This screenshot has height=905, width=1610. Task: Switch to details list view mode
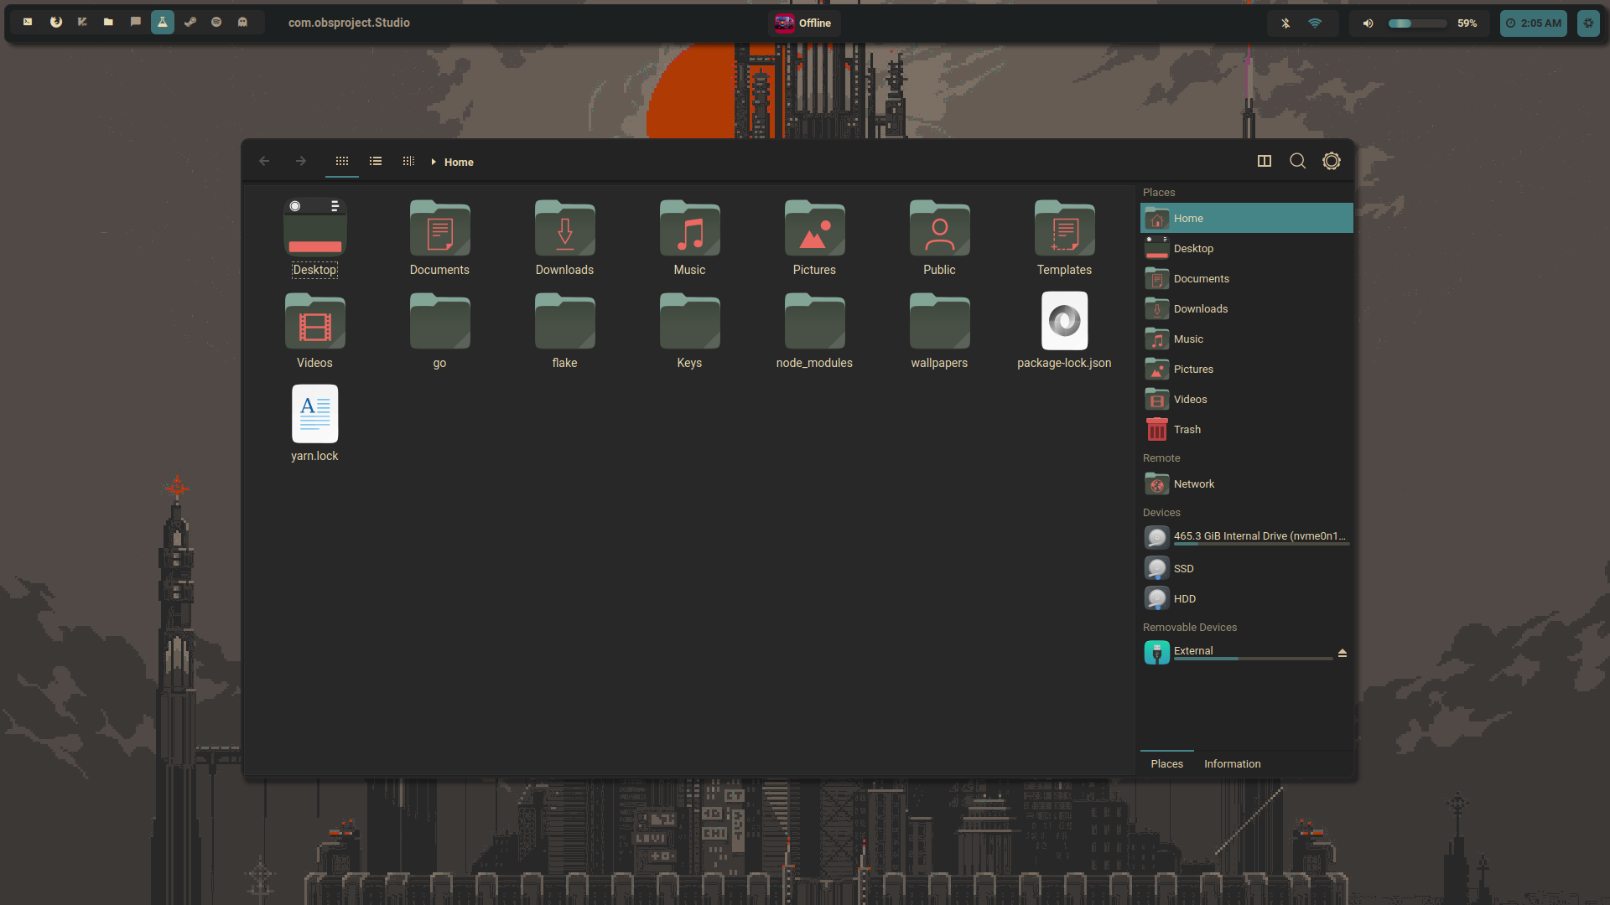click(x=376, y=161)
